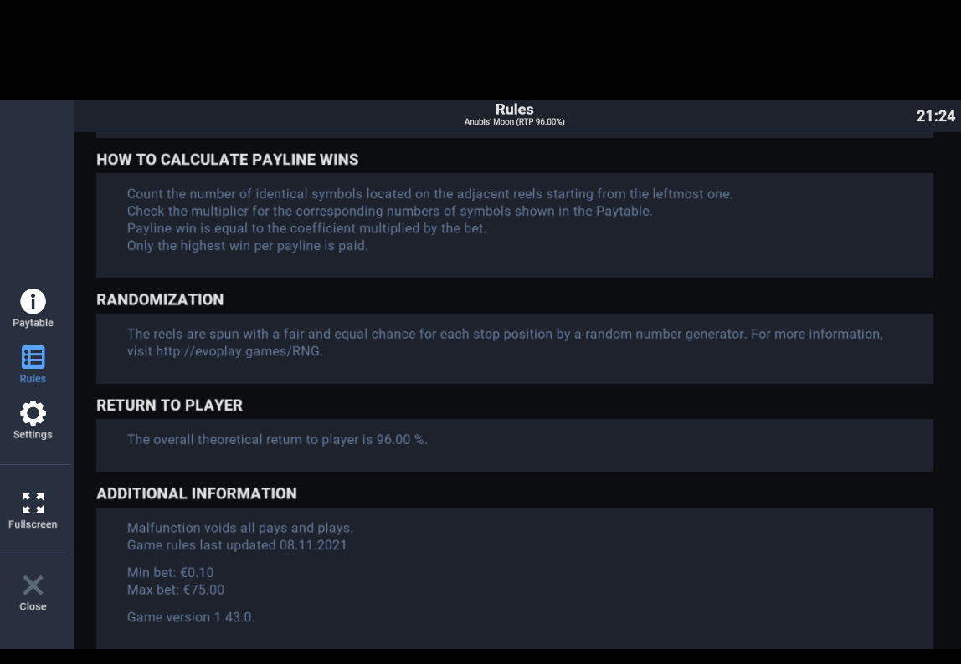Close the rules panel with the X icon
The height and width of the screenshot is (664, 961).
coord(33,585)
